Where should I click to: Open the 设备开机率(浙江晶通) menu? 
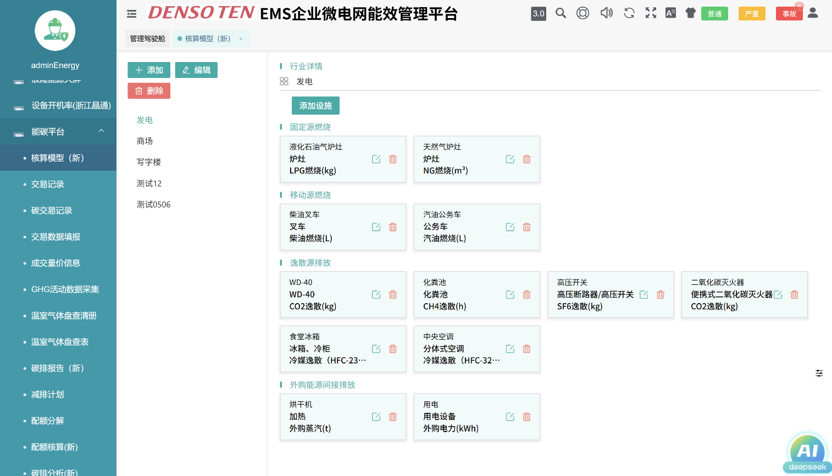point(58,105)
